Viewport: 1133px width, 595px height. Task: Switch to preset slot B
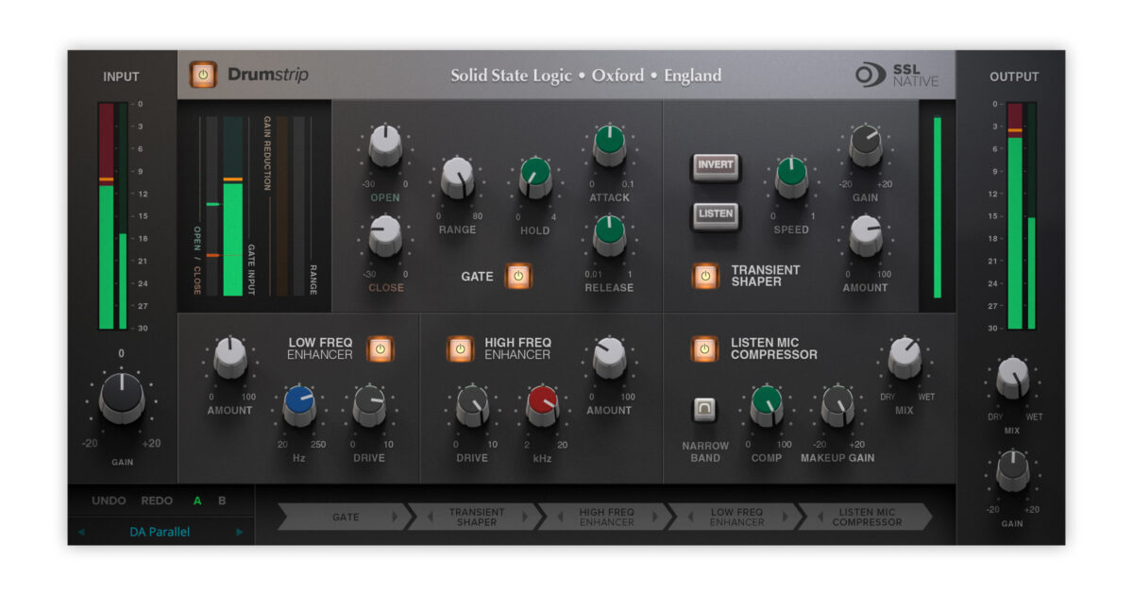[222, 501]
